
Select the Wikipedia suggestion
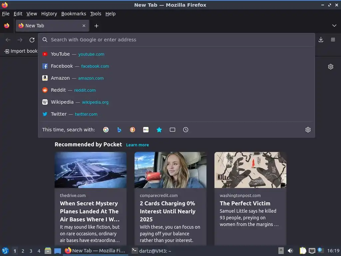176,102
